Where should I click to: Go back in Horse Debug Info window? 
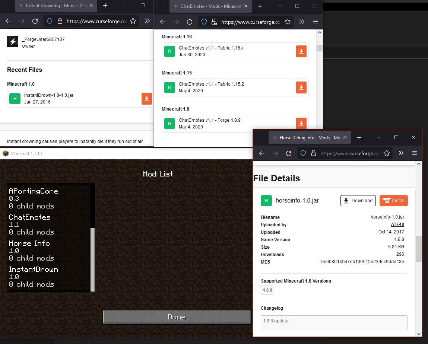click(x=262, y=153)
